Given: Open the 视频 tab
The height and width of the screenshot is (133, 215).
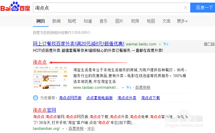Looking at the screenshot, I should click(x=135, y=21).
